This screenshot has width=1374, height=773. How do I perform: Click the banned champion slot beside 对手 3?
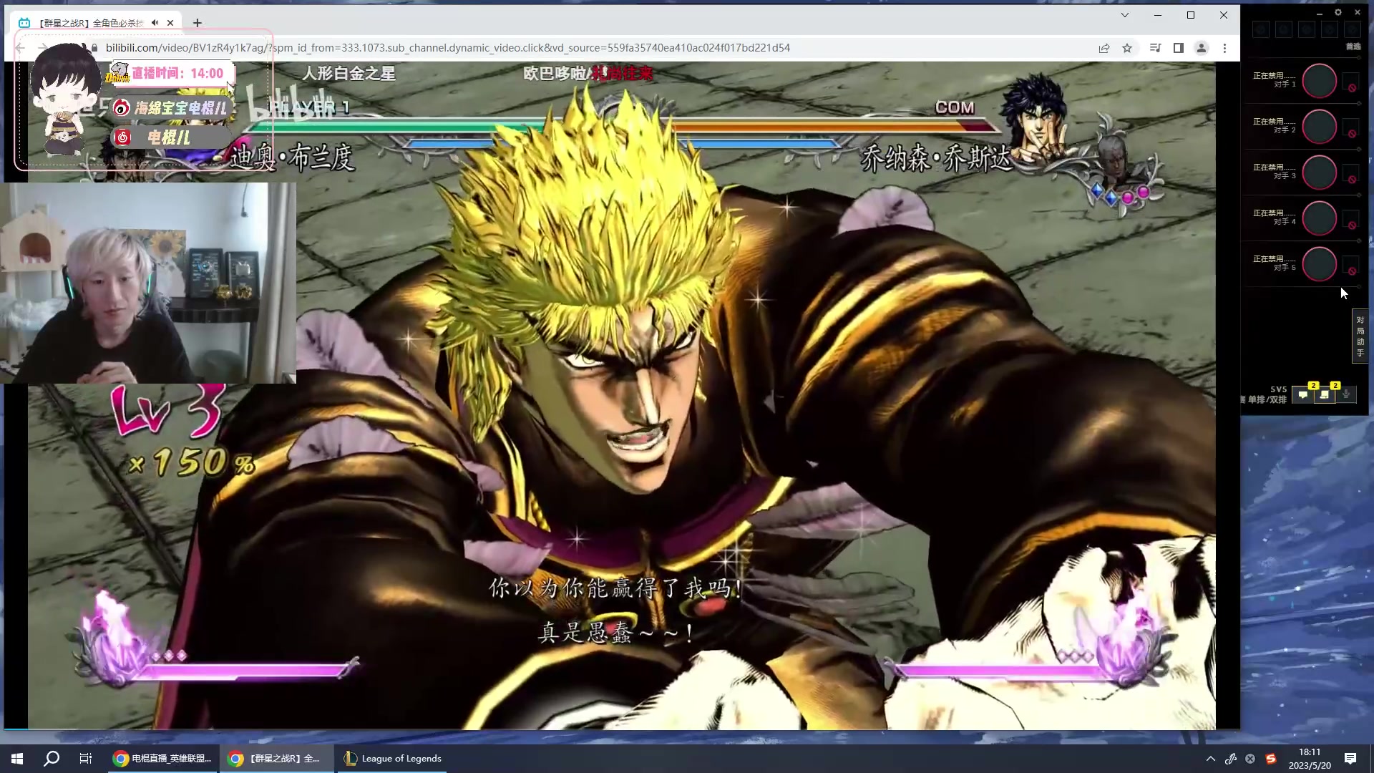[1350, 174]
